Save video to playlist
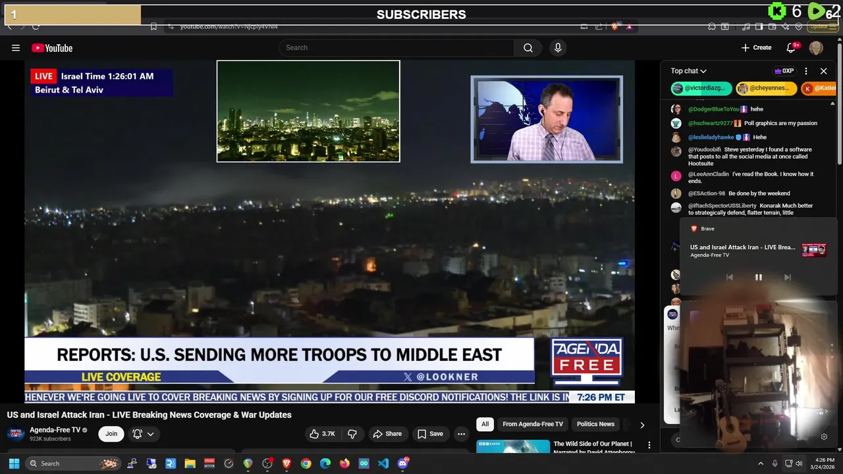Image resolution: width=843 pixels, height=474 pixels. 430,434
